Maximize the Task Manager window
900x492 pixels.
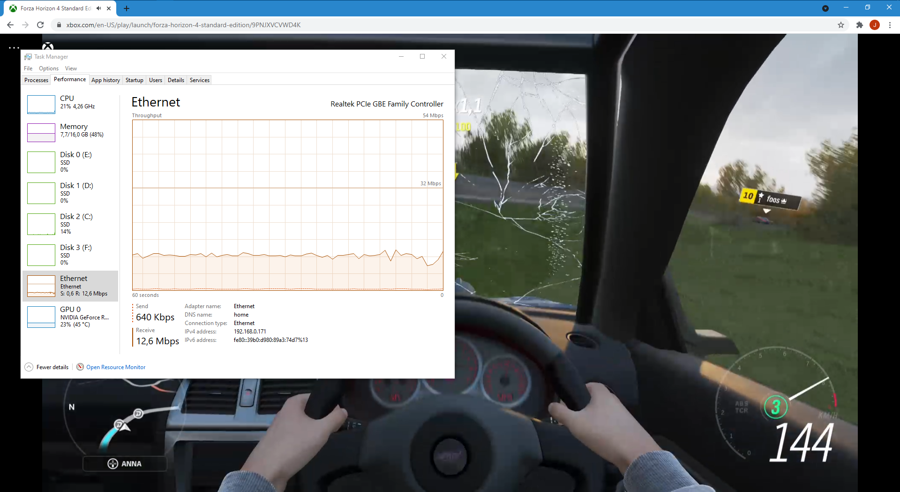pos(422,56)
